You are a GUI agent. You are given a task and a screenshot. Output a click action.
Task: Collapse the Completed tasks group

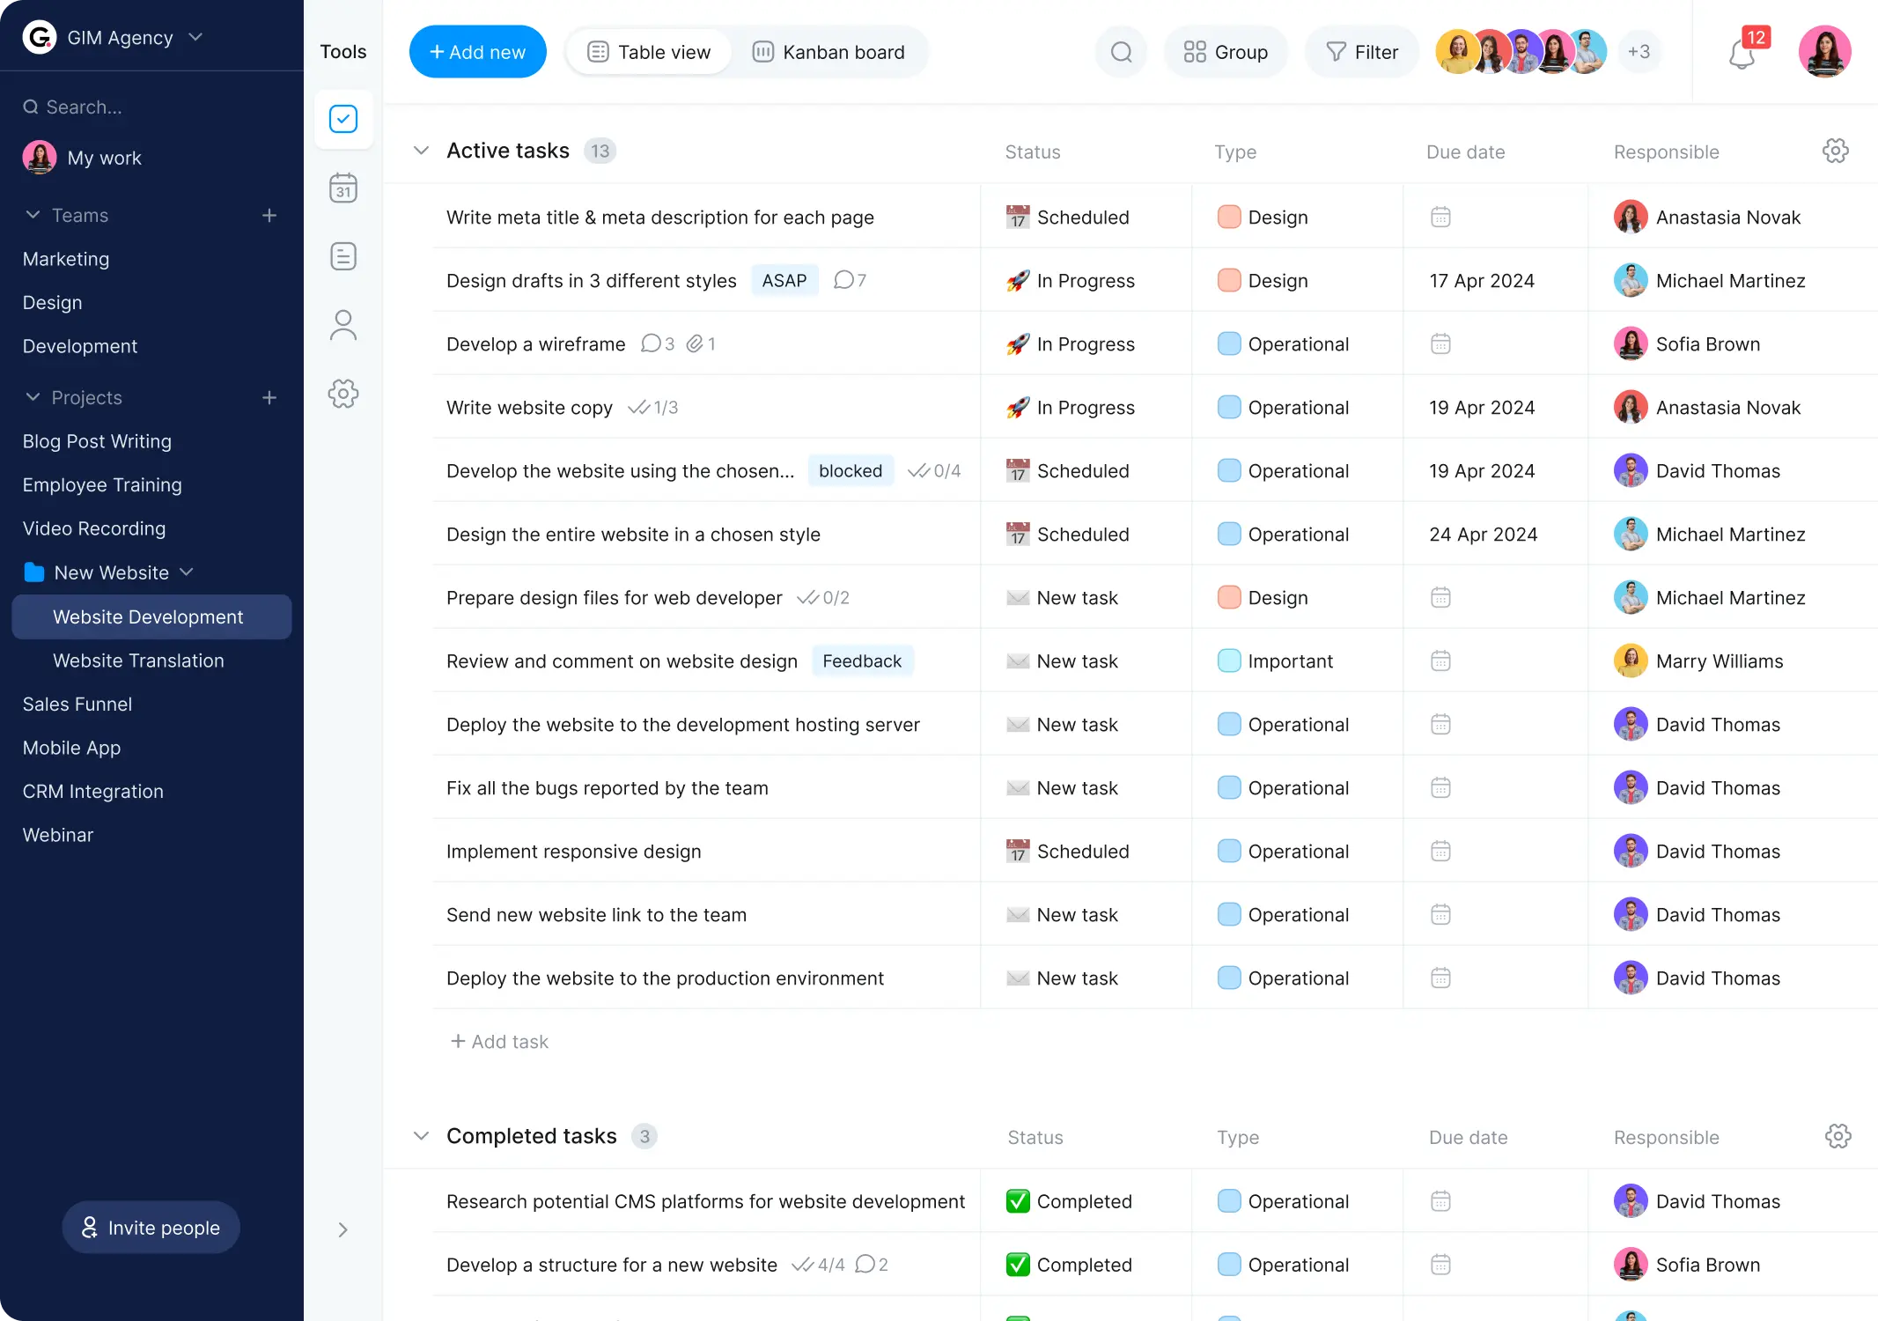[421, 1136]
